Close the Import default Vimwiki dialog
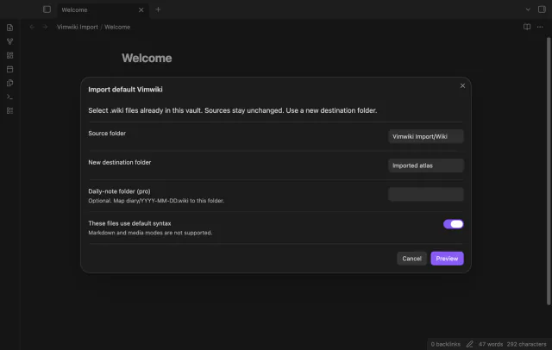This screenshot has height=350, width=552. click(x=462, y=86)
